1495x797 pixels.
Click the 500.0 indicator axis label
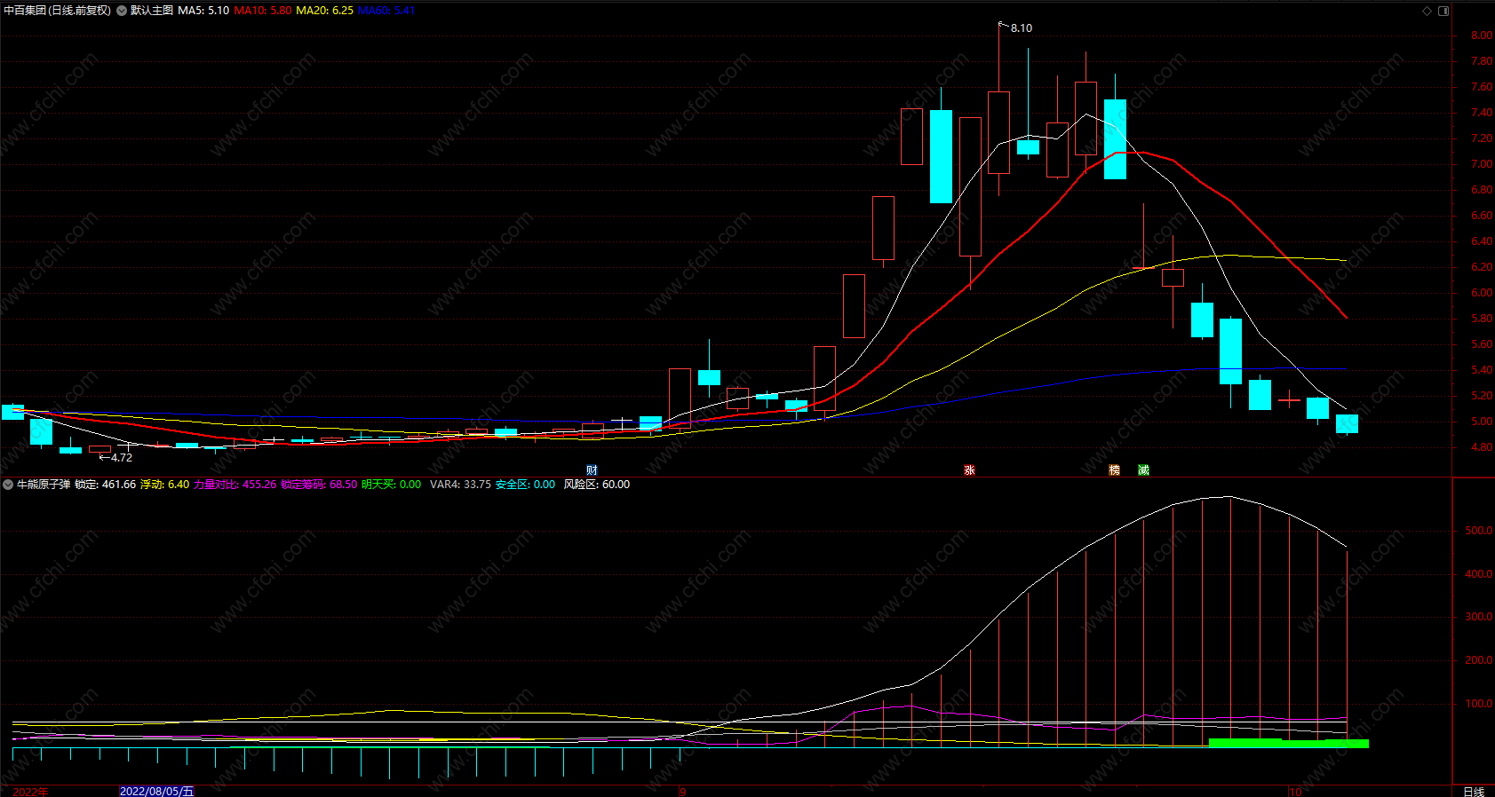[1479, 531]
